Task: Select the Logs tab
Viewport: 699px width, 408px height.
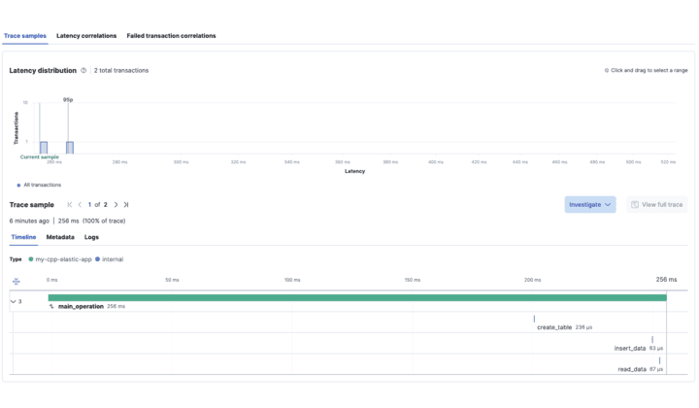Action: 91,237
